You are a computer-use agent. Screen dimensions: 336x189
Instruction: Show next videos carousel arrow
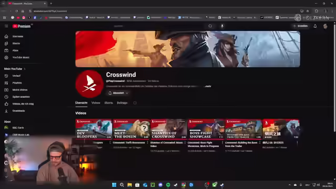(x=299, y=129)
